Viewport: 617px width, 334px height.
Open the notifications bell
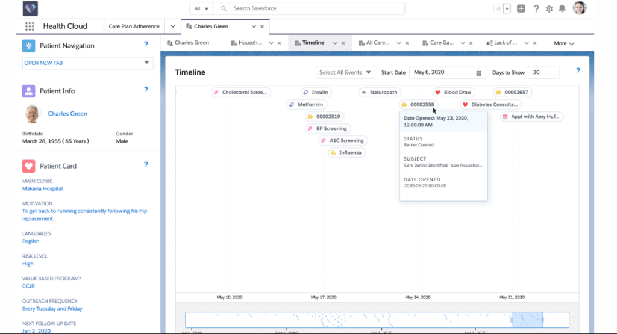(562, 8)
